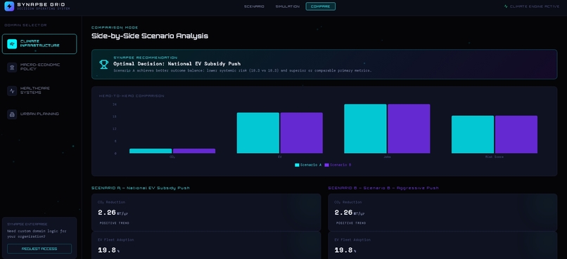Click Scenario A National EV Subsidy Push heading
567x259 pixels.
tap(140, 188)
